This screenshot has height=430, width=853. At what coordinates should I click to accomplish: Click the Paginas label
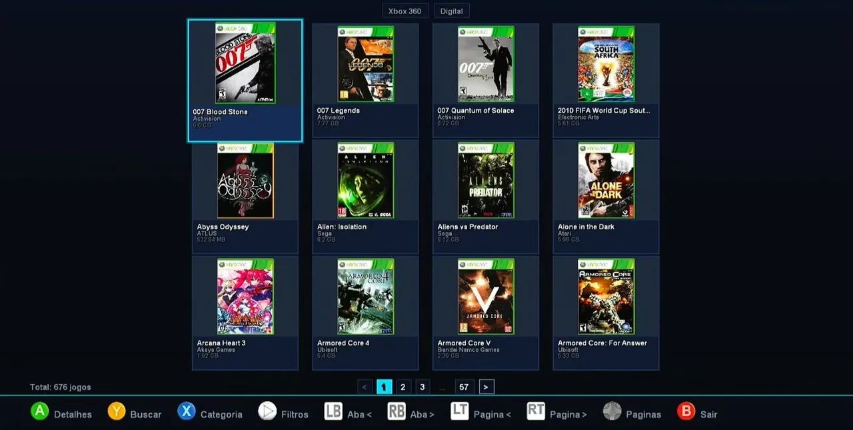[643, 415]
